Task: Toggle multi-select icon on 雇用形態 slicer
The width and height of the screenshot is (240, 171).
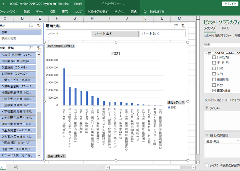Action: 176,26
